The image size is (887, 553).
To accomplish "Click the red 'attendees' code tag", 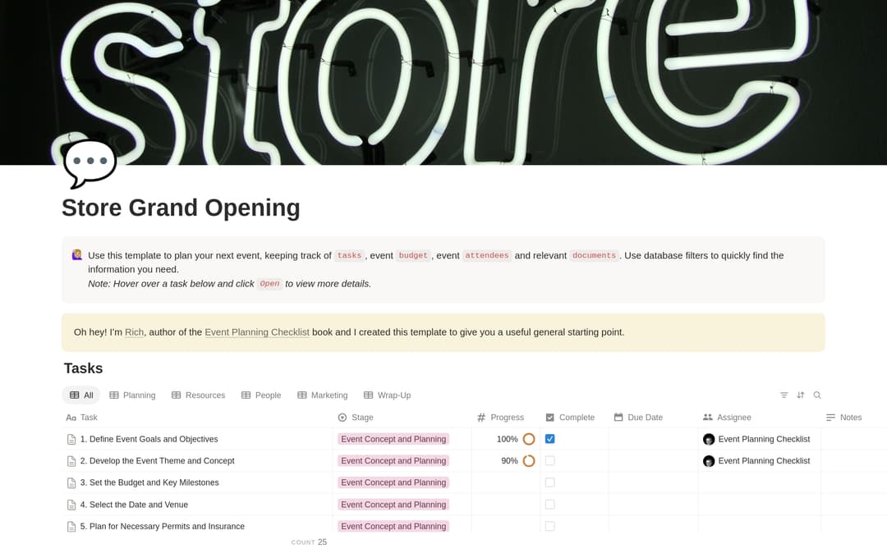I will (x=486, y=255).
